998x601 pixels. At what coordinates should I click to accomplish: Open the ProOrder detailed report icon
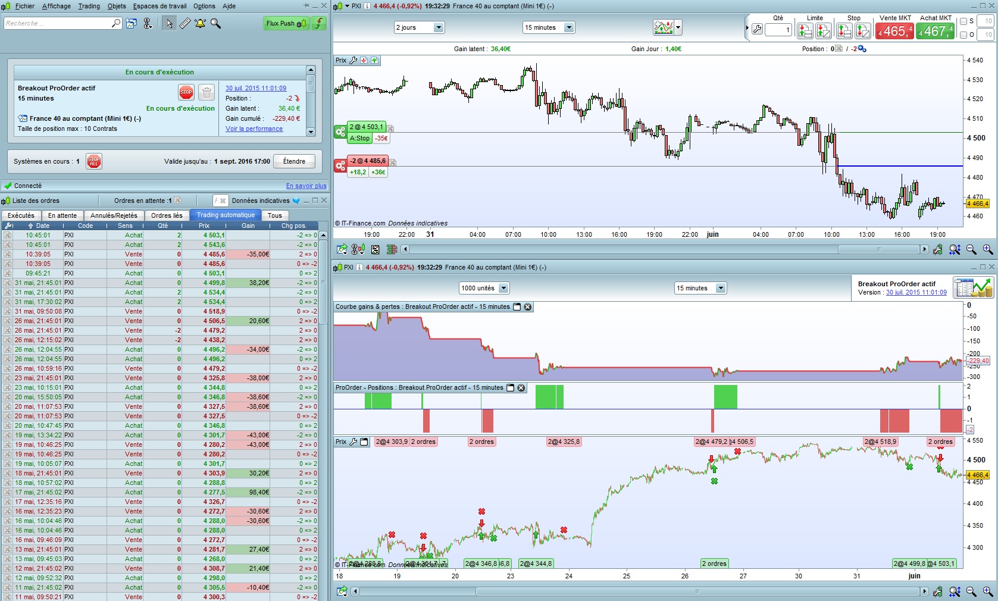point(972,287)
